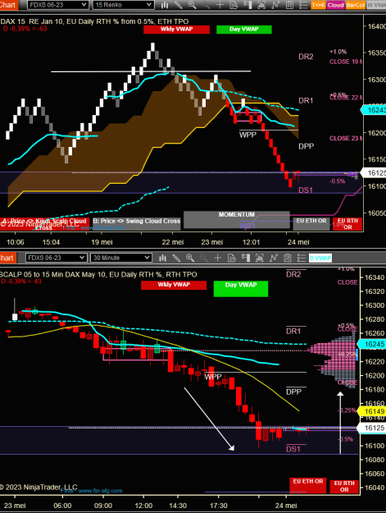Open Strategies dialog in Renko chart toolbar

tap(289, 5)
